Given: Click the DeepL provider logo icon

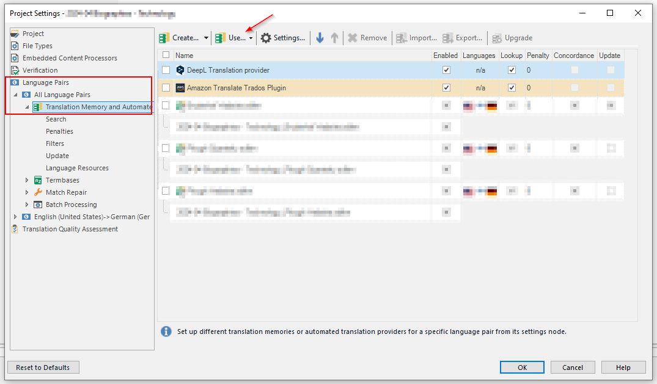Looking at the screenshot, I should pyautogui.click(x=180, y=70).
